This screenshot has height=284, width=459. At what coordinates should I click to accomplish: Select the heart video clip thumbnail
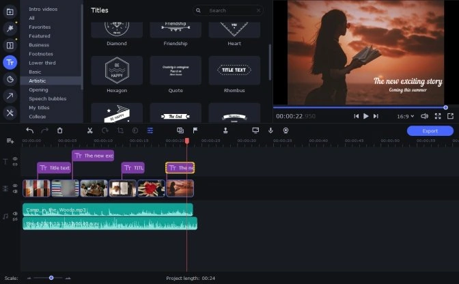(152, 188)
